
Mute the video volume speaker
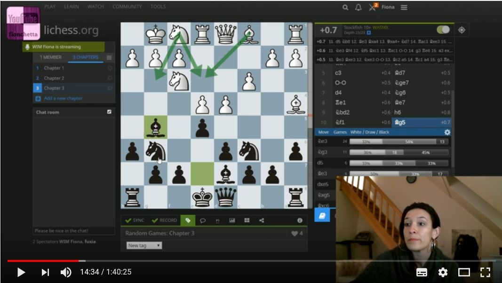(66, 272)
